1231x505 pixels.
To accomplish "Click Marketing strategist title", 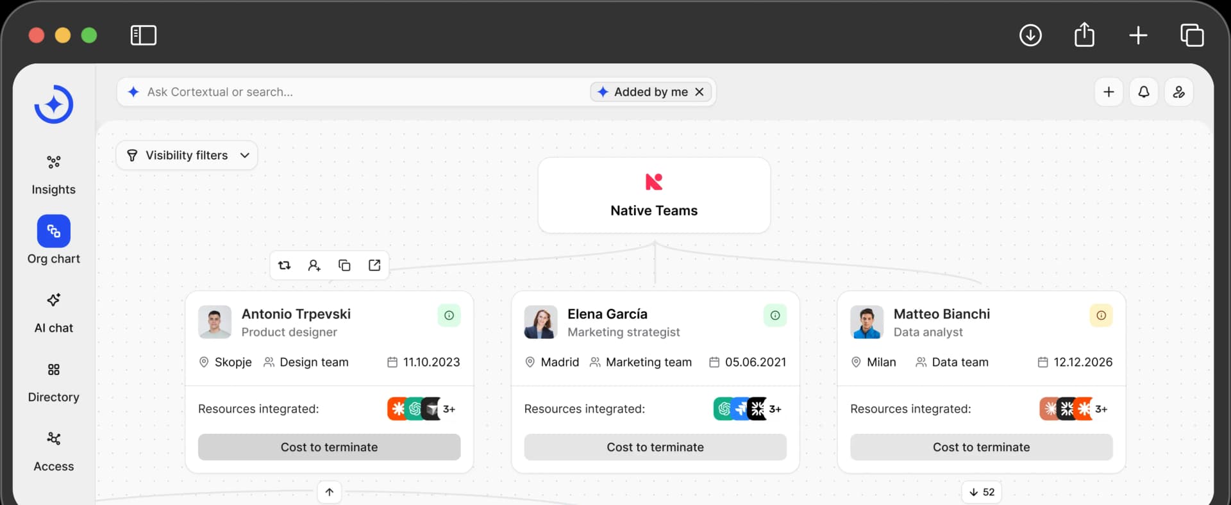I will [624, 332].
